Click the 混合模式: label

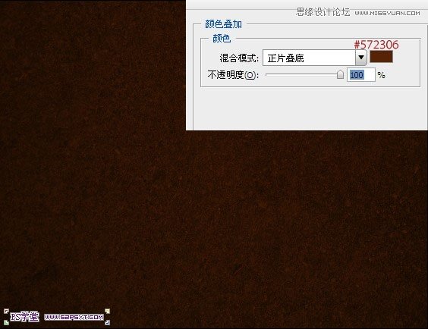239,58
